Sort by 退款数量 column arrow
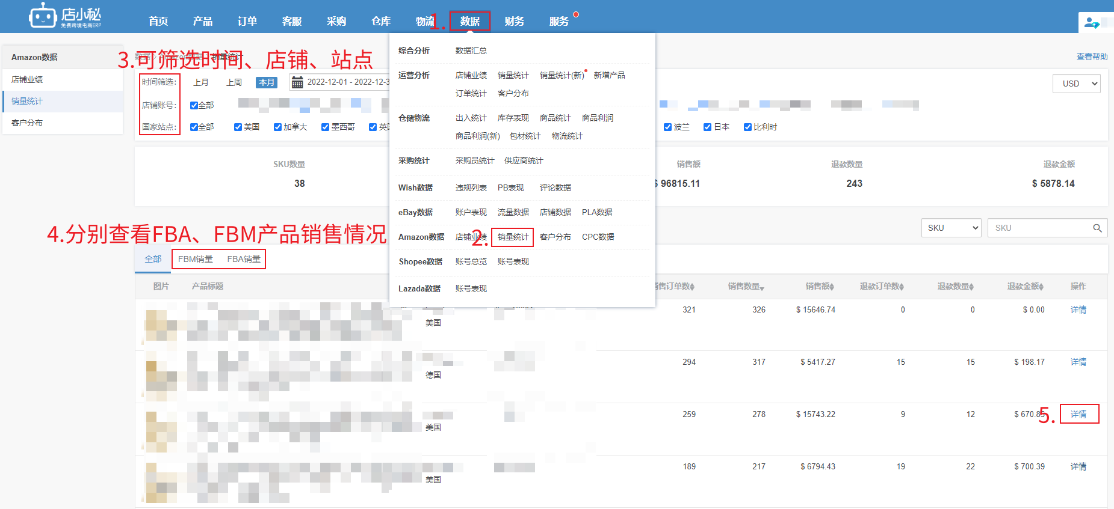 pyautogui.click(x=971, y=287)
